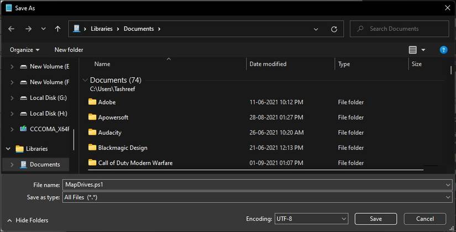Image resolution: width=456 pixels, height=232 pixels.
Task: Sort by the Type column header
Action: point(344,64)
